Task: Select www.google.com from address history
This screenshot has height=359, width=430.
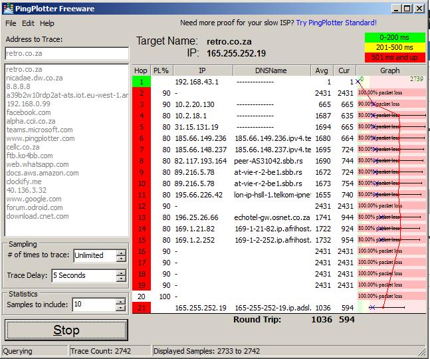Action: (x=34, y=199)
